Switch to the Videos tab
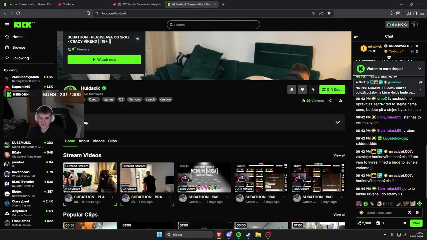This screenshot has height=240, width=427. (x=98, y=141)
